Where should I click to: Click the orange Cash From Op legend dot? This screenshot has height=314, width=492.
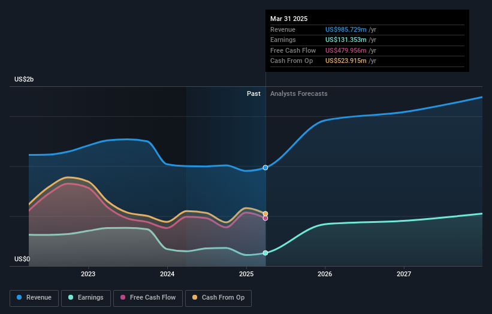click(195, 297)
